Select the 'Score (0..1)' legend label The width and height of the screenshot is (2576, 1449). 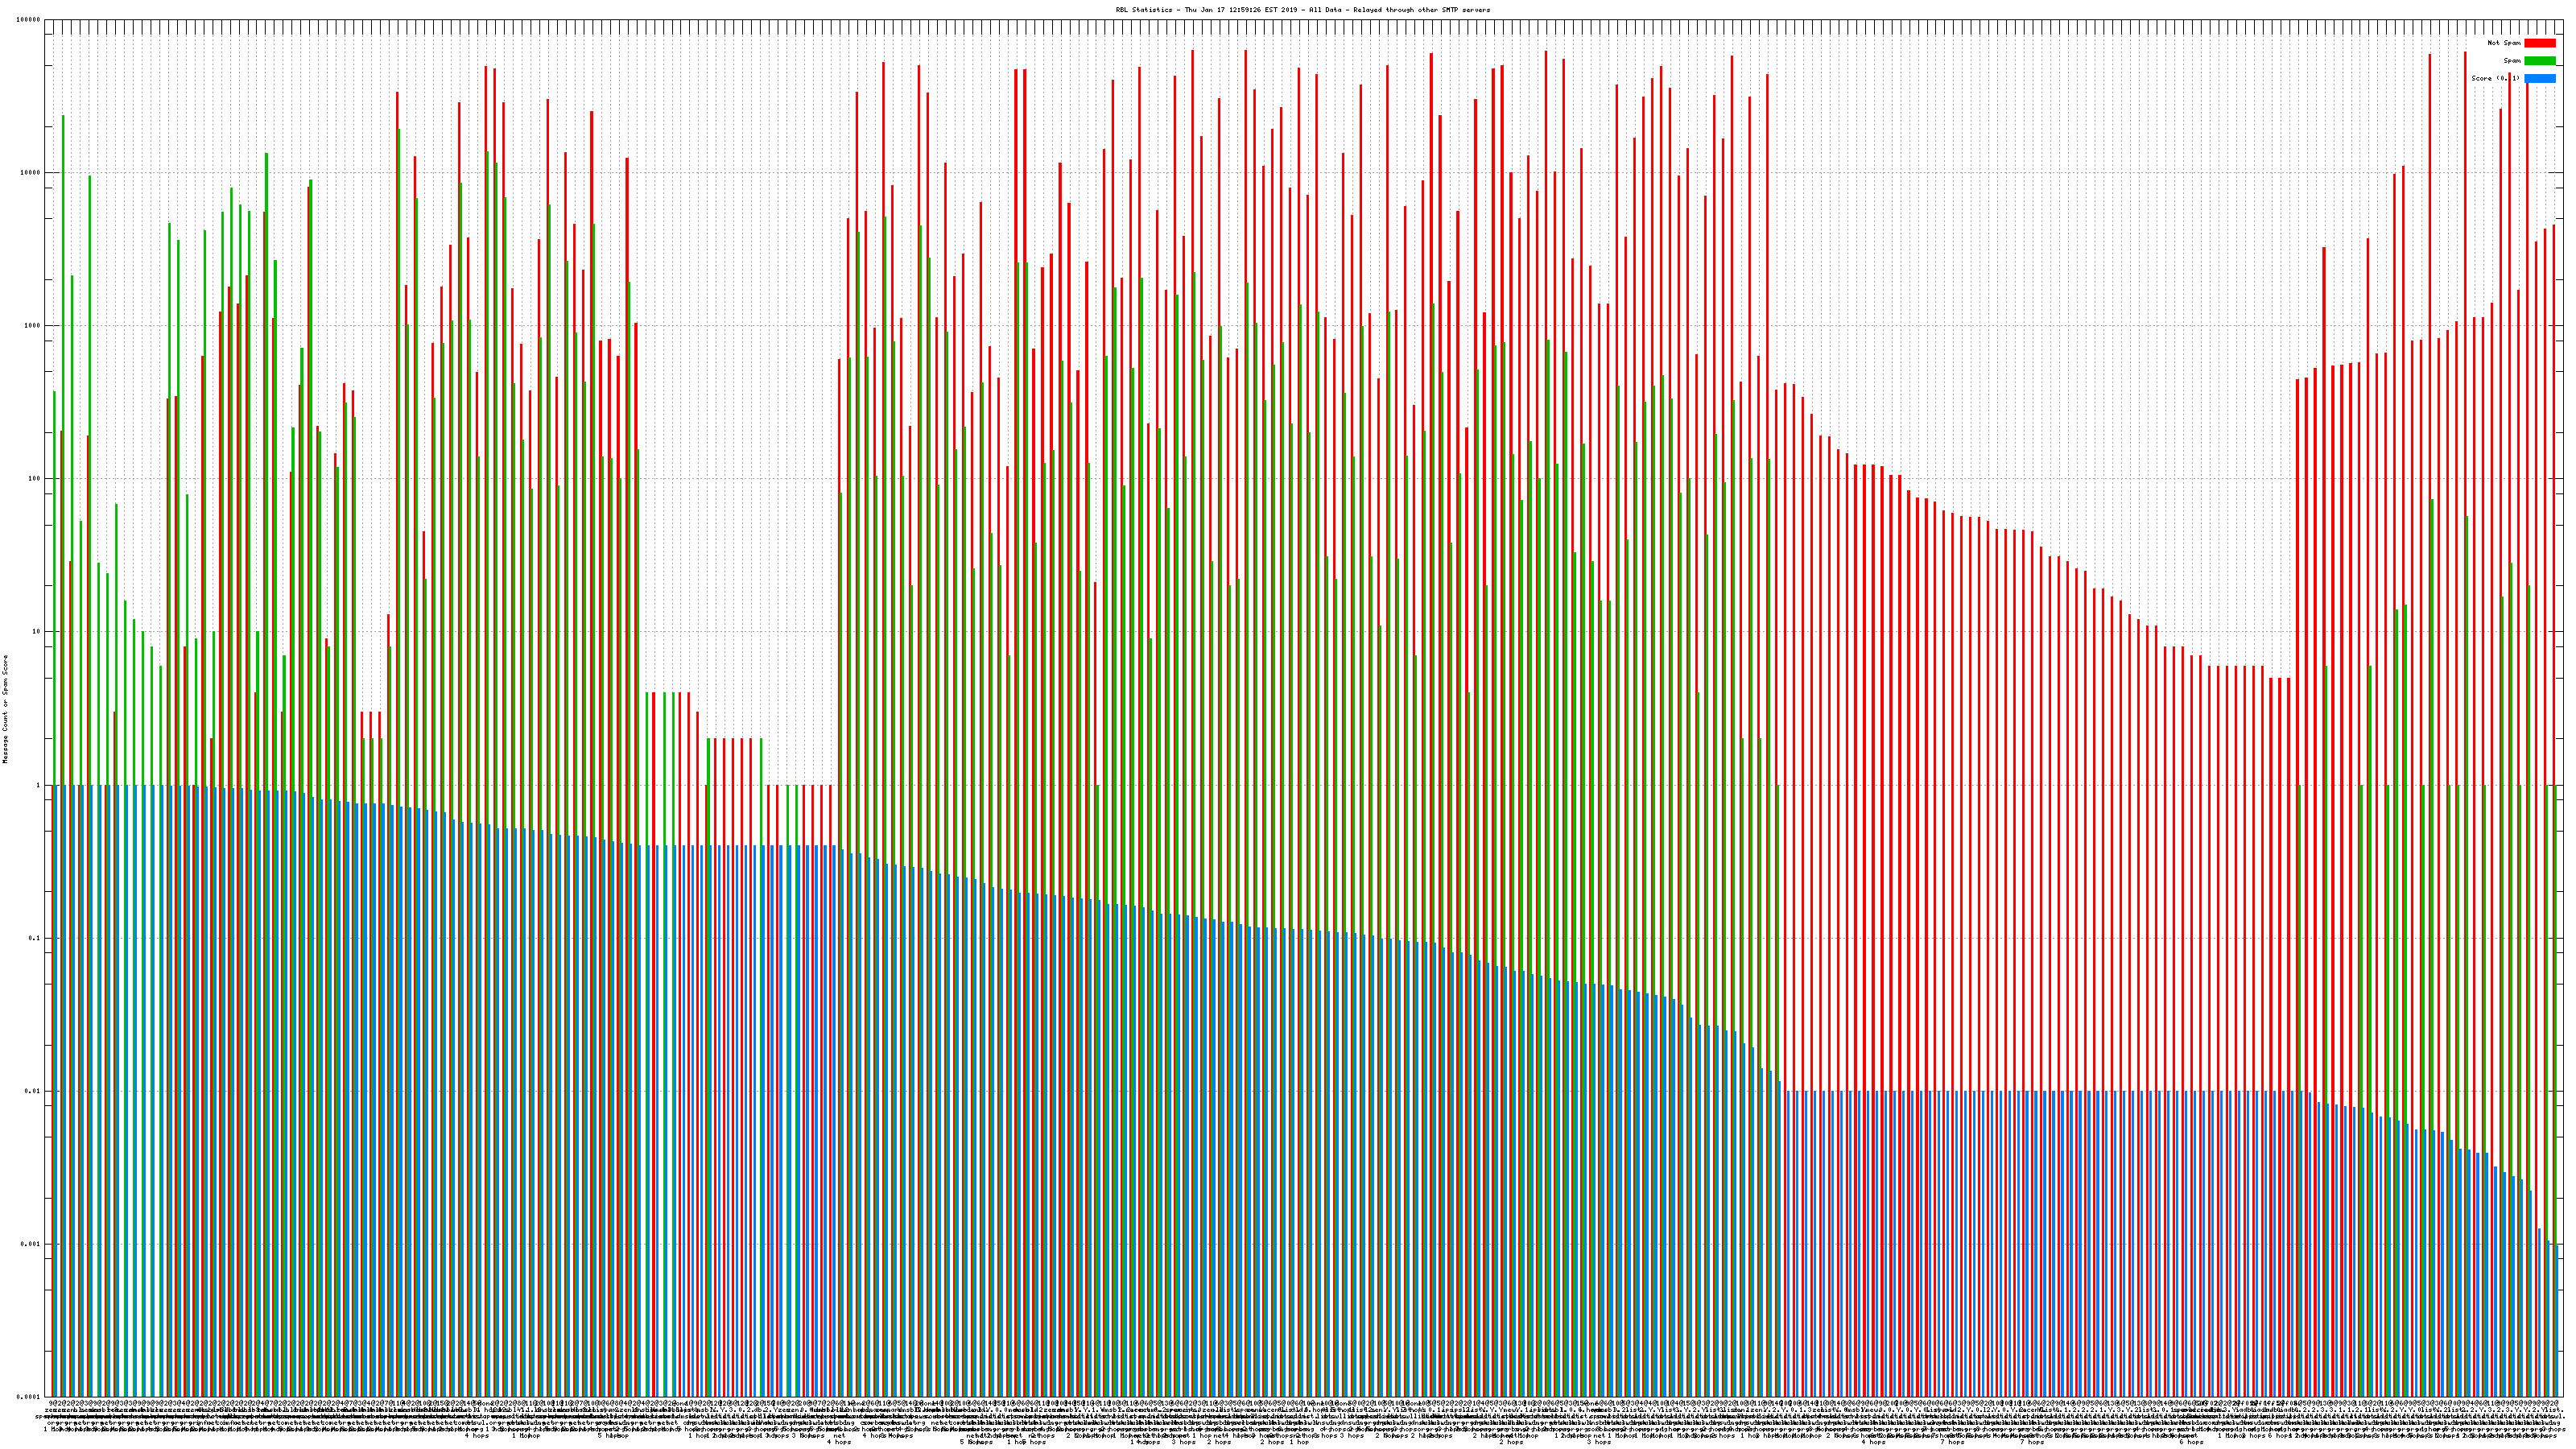(2495, 78)
